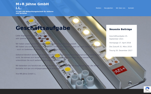Open the Wir über uns page
151x94 pixels.
121,8
